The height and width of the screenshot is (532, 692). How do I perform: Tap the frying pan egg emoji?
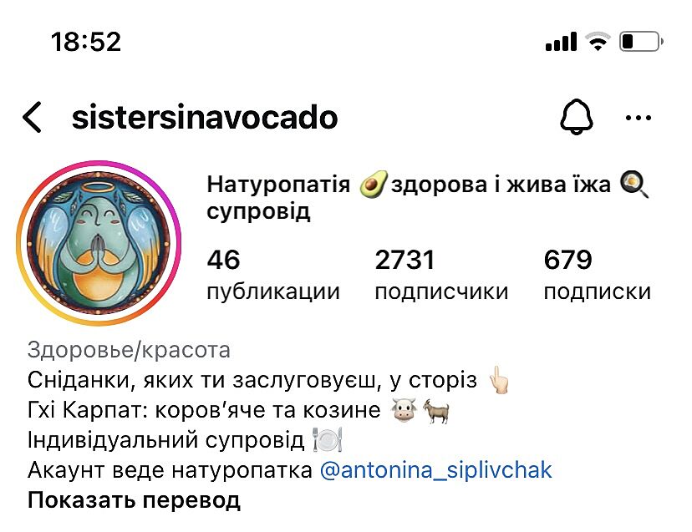coord(634,185)
